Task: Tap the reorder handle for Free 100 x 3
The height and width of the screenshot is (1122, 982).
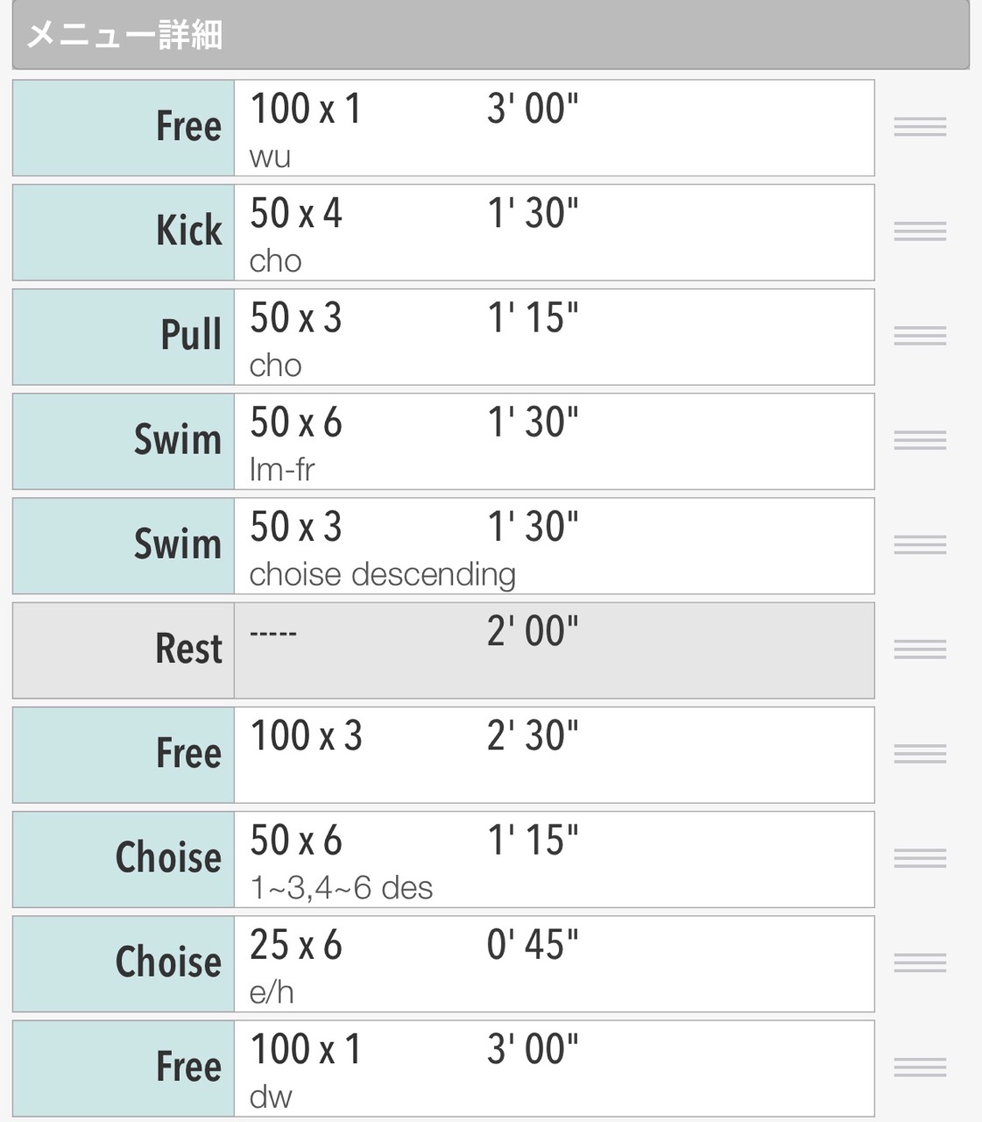Action: (x=920, y=754)
